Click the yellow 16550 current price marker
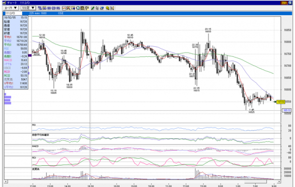The width and height of the screenshot is (295, 187). tap(281, 102)
